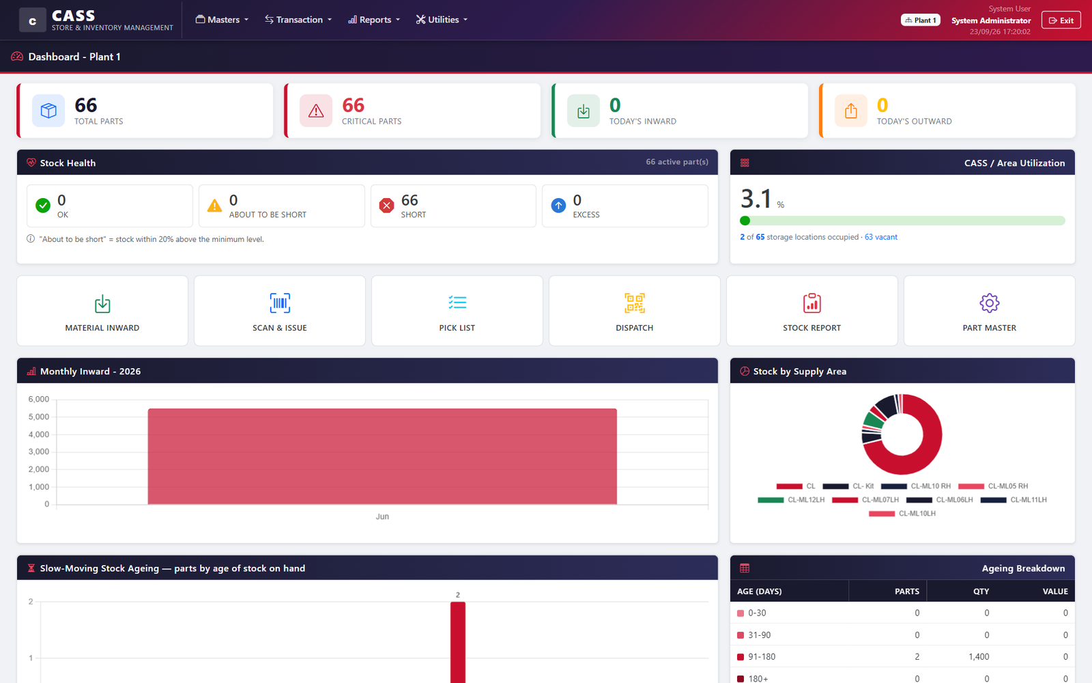
Task: Click Today's Outward upload icon
Action: [x=851, y=111]
